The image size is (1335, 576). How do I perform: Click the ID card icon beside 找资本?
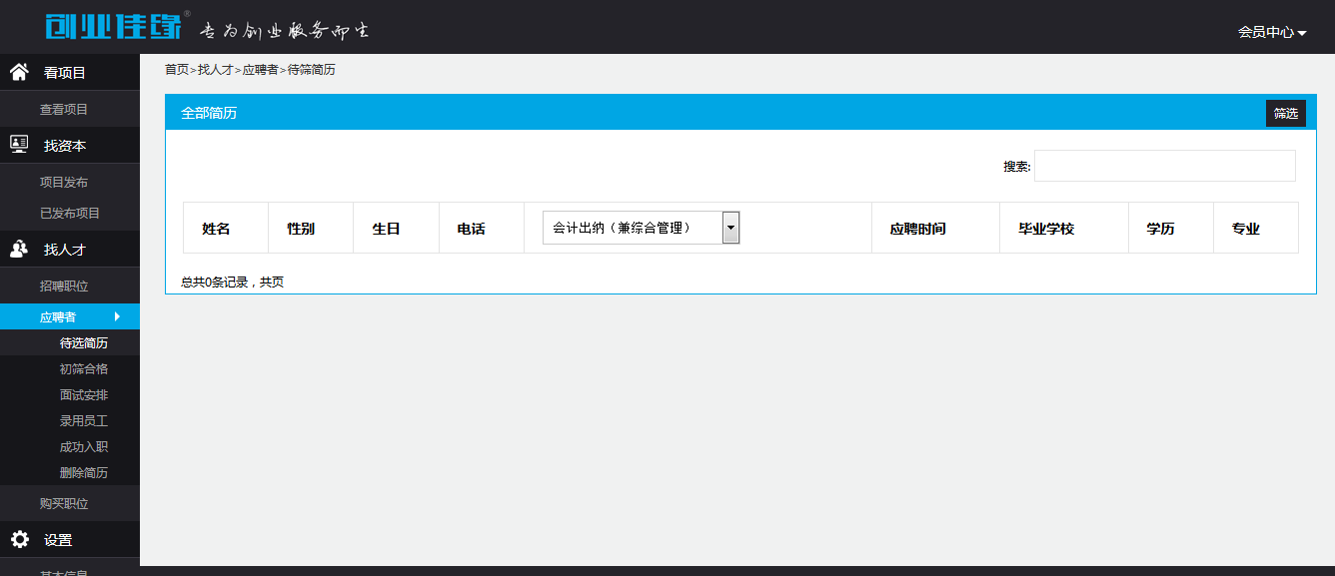click(x=19, y=145)
